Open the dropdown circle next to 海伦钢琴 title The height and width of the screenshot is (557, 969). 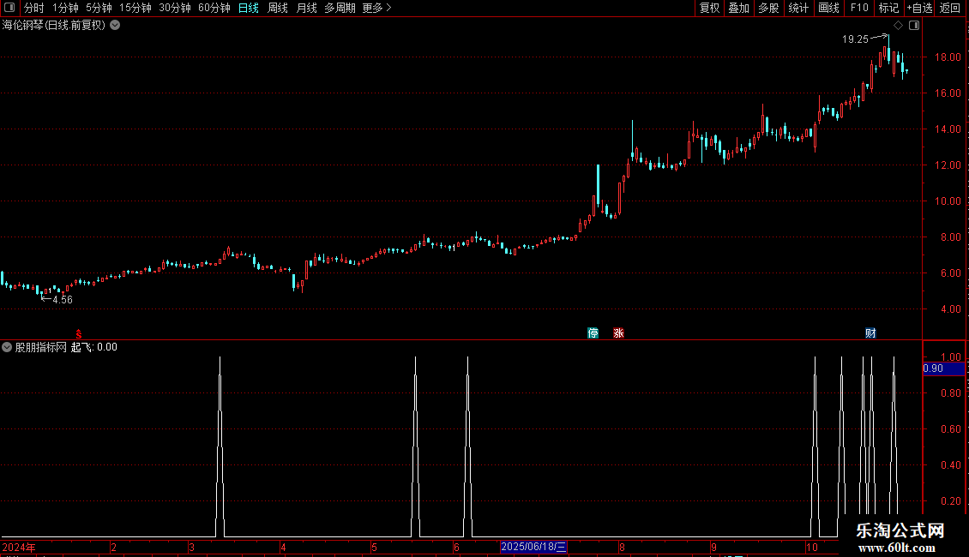click(115, 26)
